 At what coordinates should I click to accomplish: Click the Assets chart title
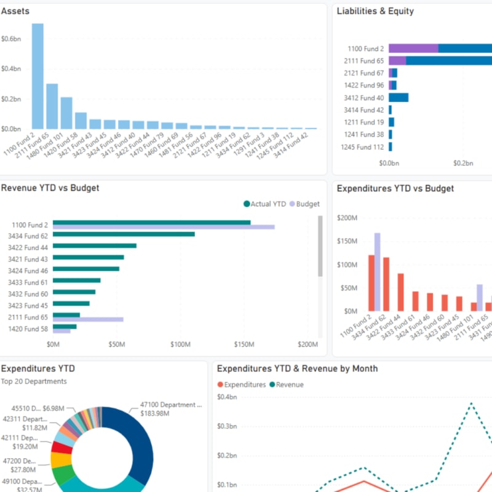pos(15,11)
